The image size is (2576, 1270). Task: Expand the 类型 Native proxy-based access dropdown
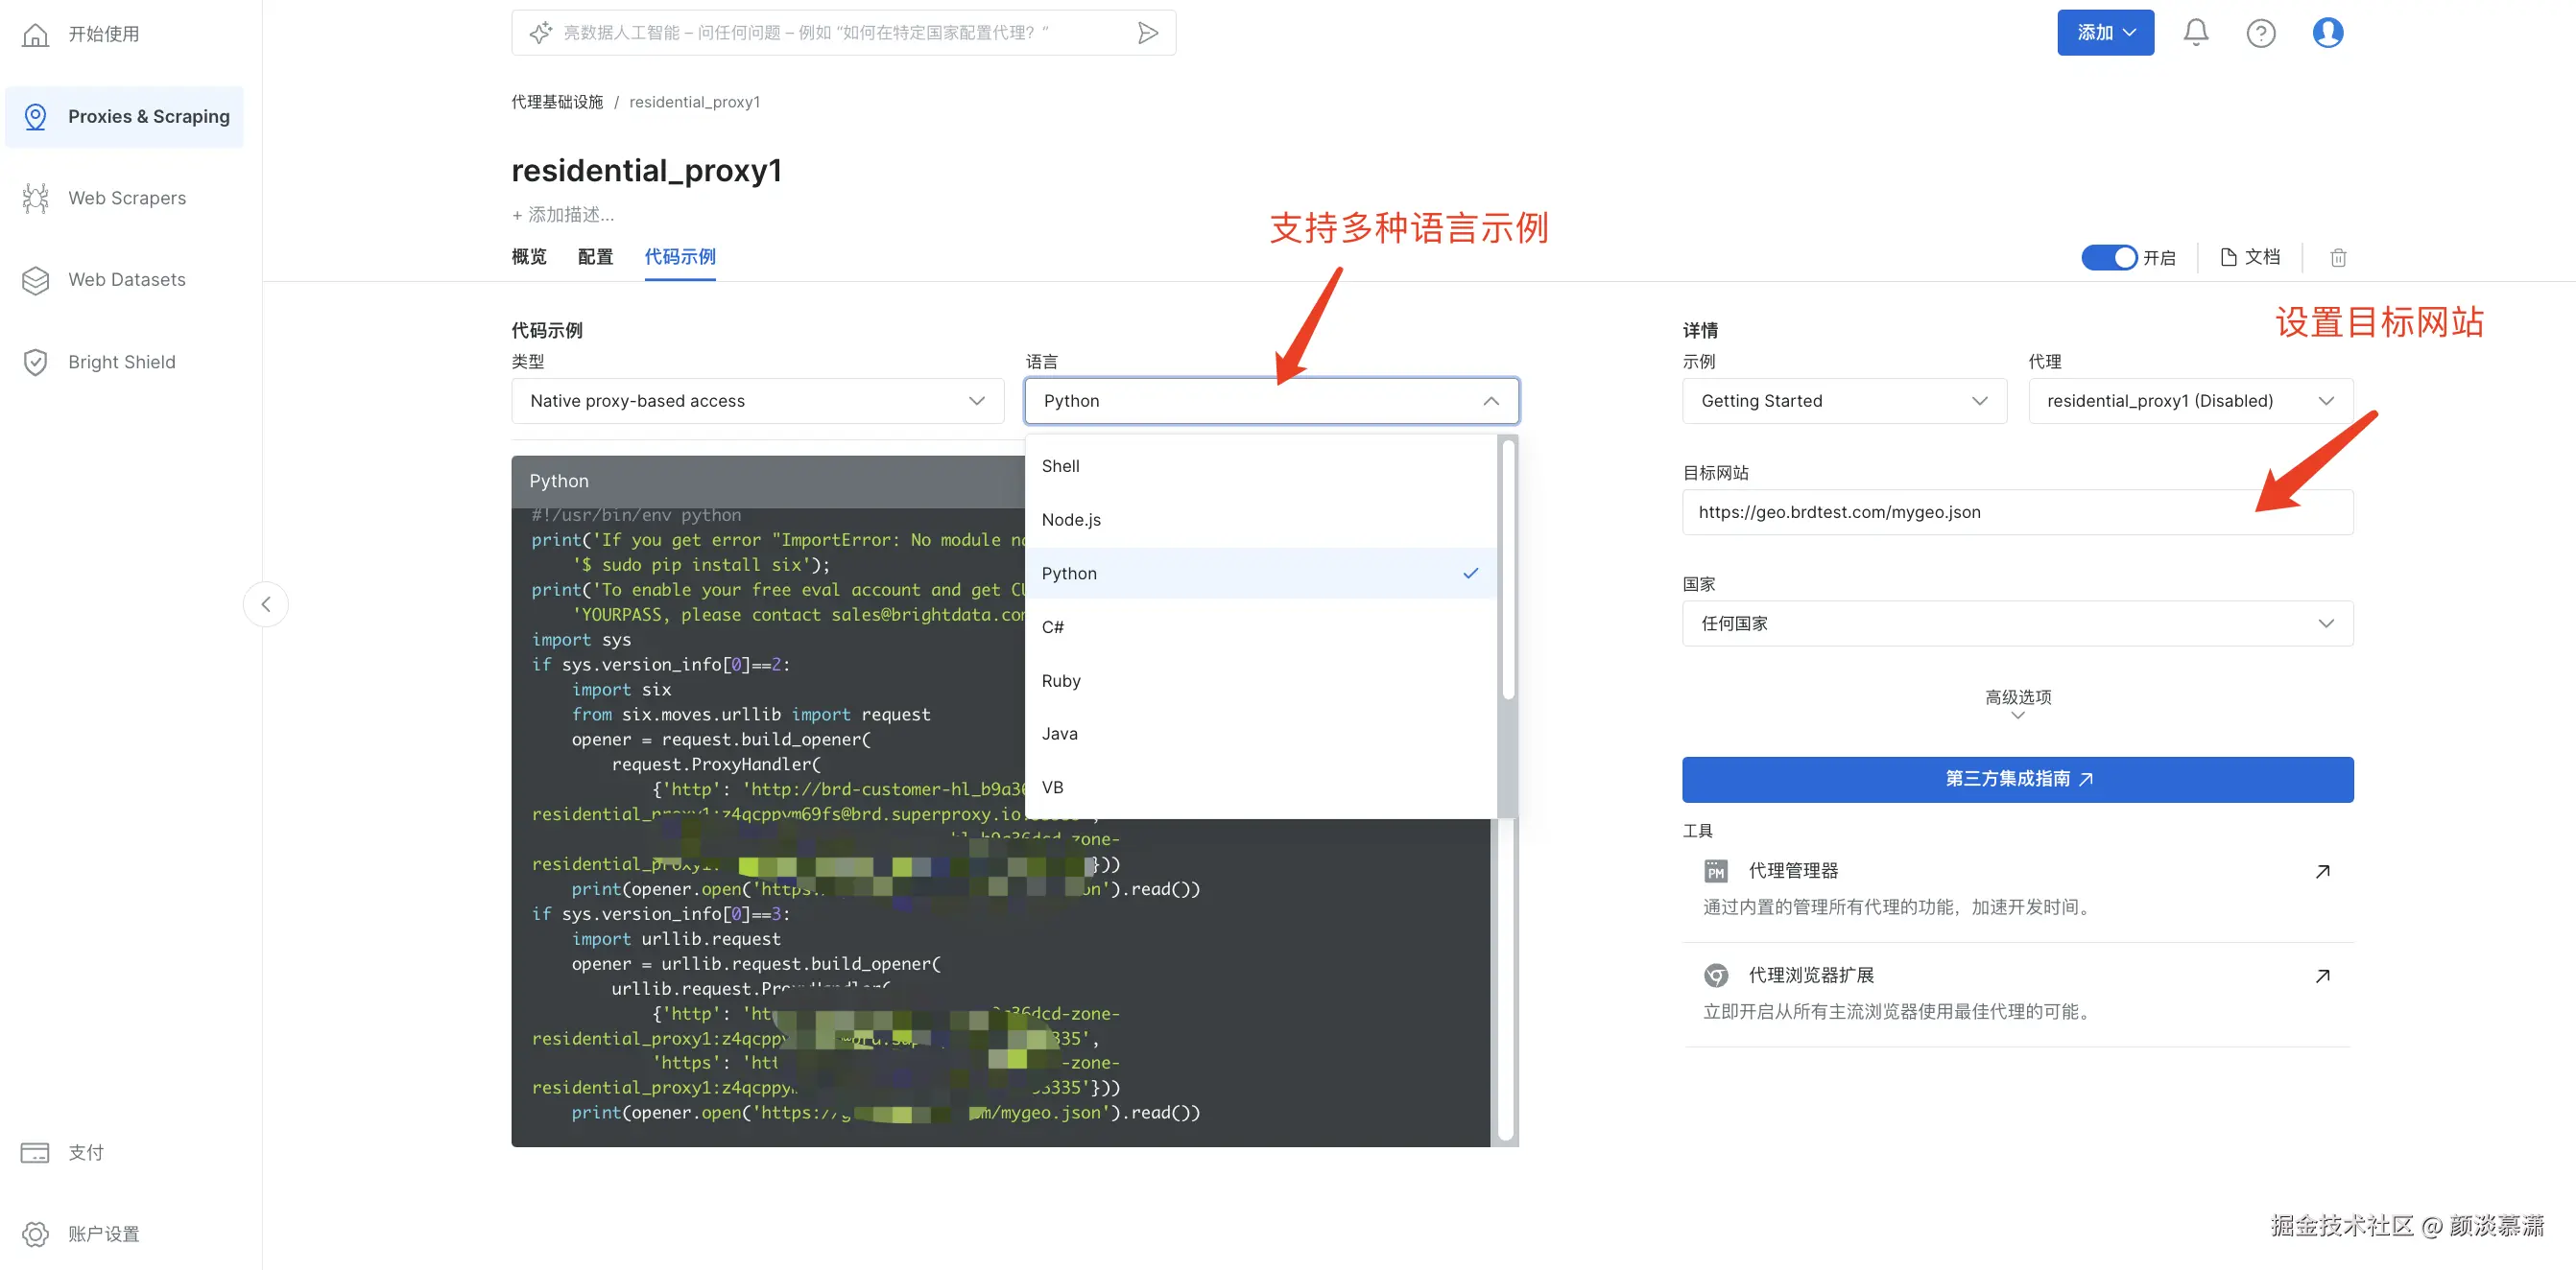coord(757,401)
